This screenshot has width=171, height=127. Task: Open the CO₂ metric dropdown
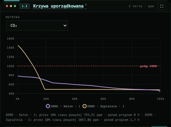37,25
